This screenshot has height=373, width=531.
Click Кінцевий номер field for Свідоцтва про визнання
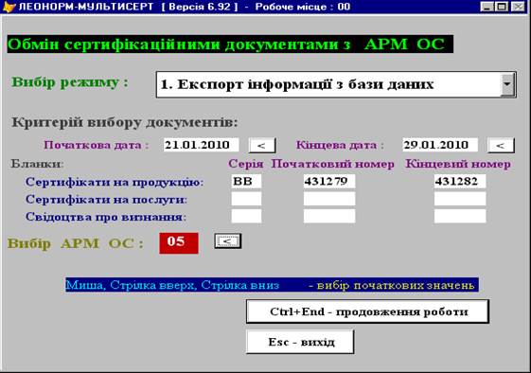[x=460, y=216]
